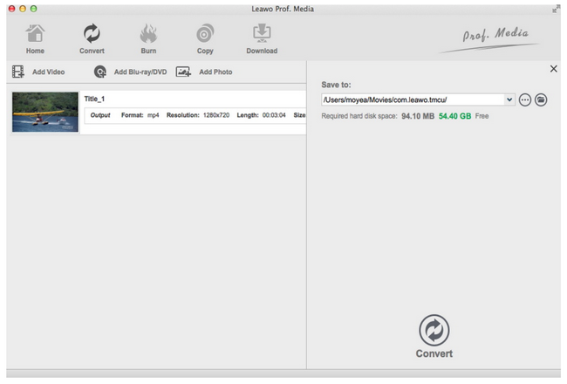Minimize window with the yellow button

pos(22,8)
